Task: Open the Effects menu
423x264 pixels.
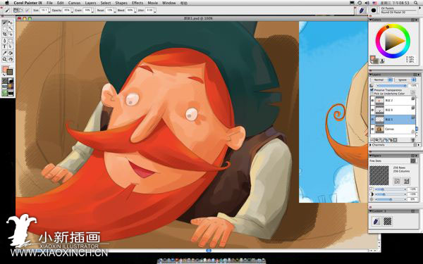Action: (x=137, y=3)
